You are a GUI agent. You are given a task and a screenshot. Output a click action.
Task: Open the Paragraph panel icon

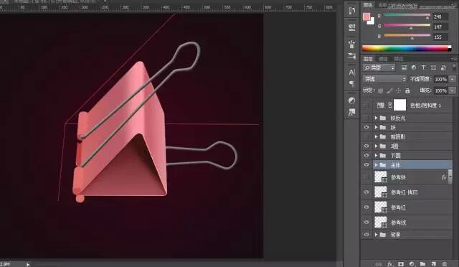coord(352,83)
